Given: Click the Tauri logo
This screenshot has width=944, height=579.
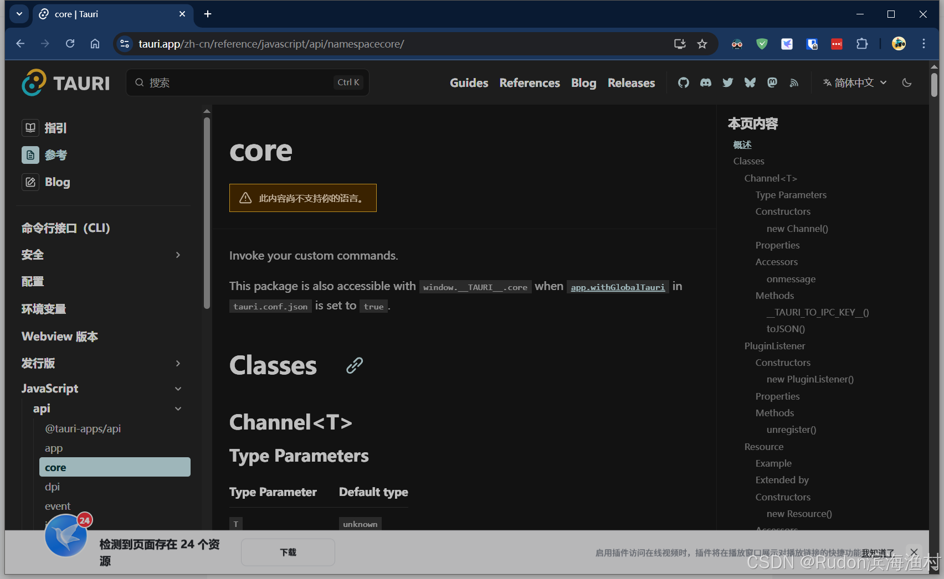Looking at the screenshot, I should tap(66, 82).
